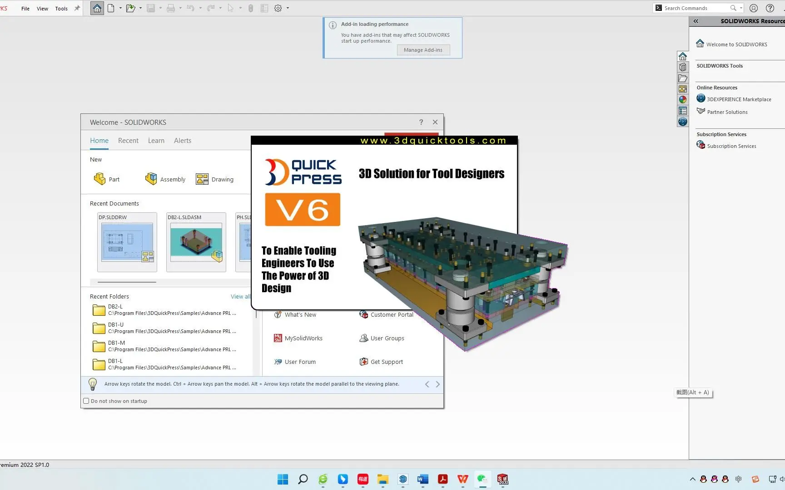This screenshot has height=490, width=785.
Task: Open the View Palette task pane tab
Action: [x=682, y=89]
